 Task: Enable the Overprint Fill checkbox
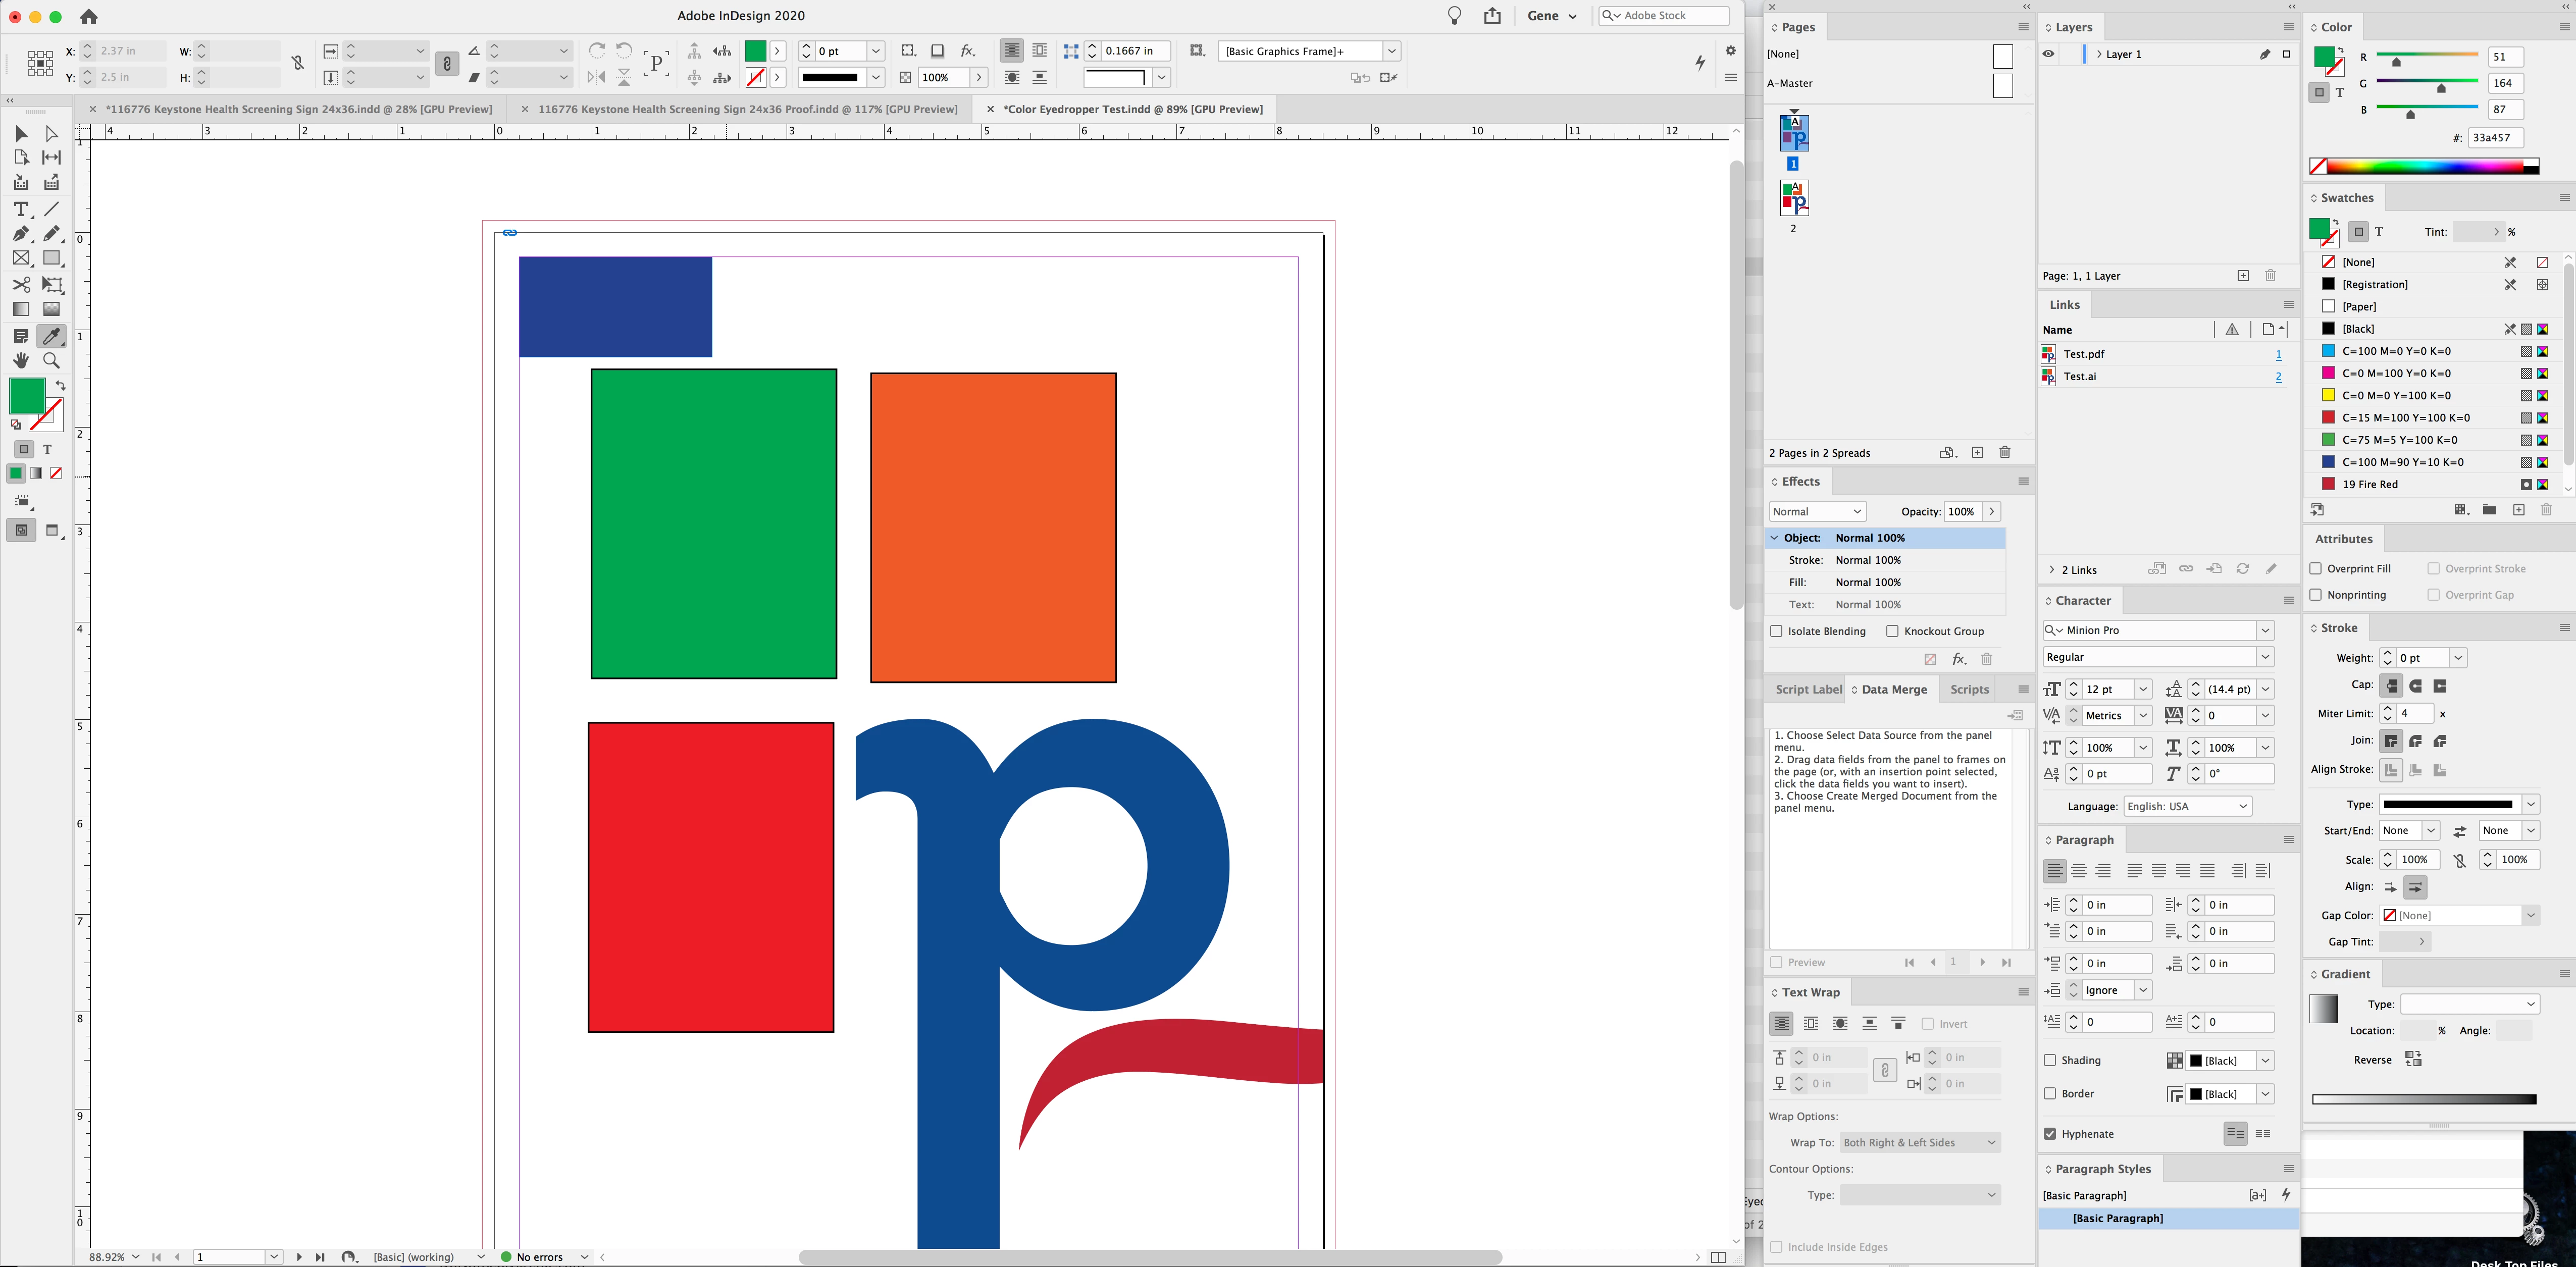(x=2315, y=568)
